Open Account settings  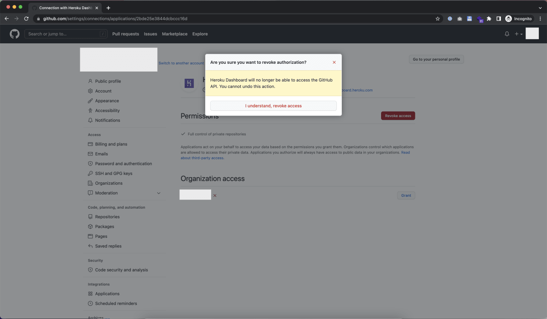tap(103, 91)
